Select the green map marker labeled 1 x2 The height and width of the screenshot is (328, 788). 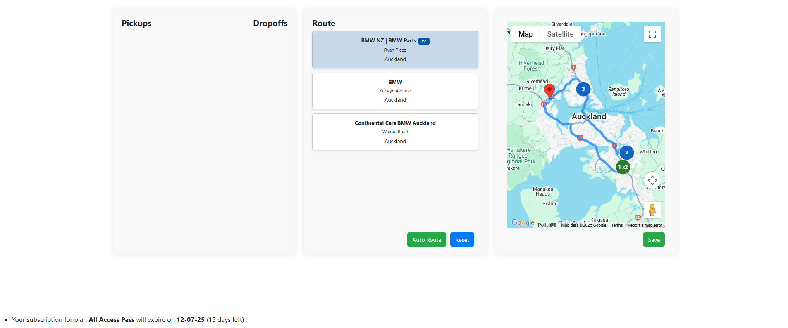tap(623, 167)
